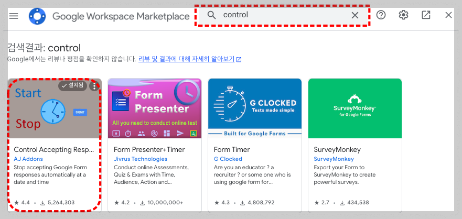Click the SurveyMonkey card title

337,149
